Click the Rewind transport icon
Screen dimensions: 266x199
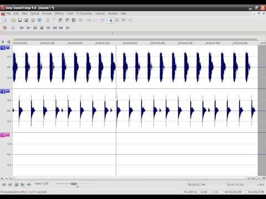point(55,28)
